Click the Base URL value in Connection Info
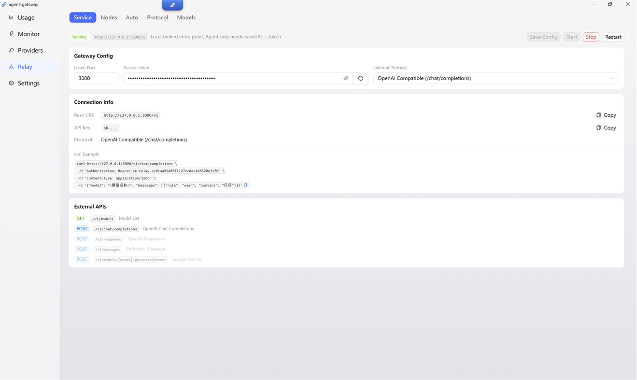 (130, 115)
